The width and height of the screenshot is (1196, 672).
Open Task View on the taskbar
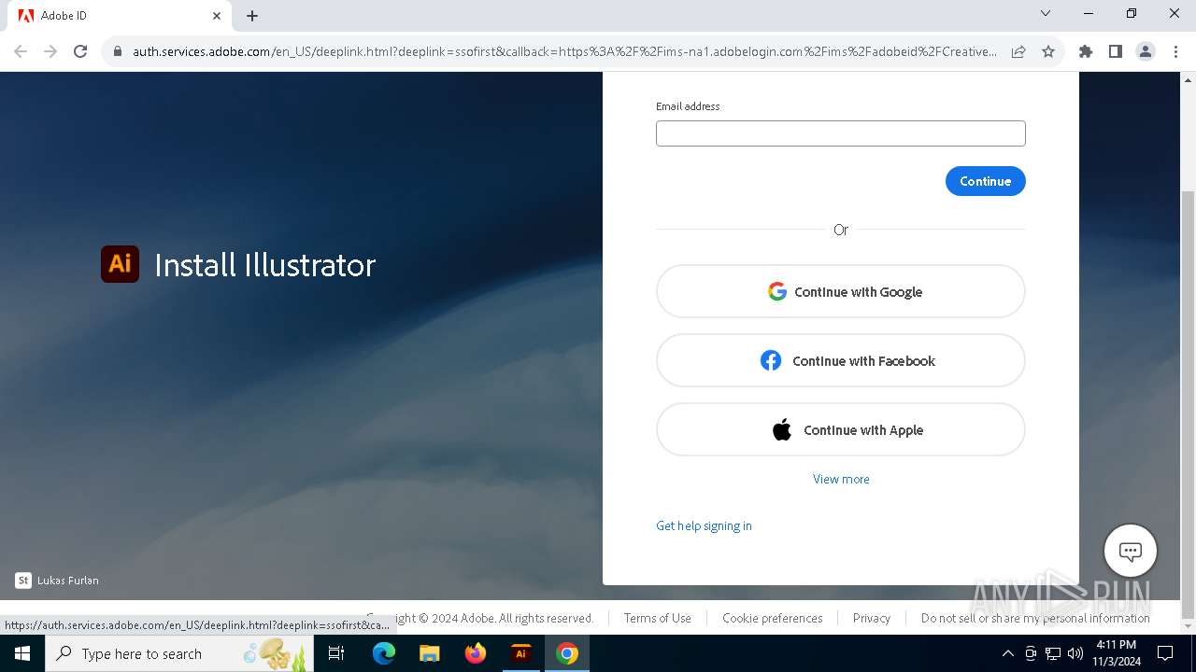coord(336,653)
